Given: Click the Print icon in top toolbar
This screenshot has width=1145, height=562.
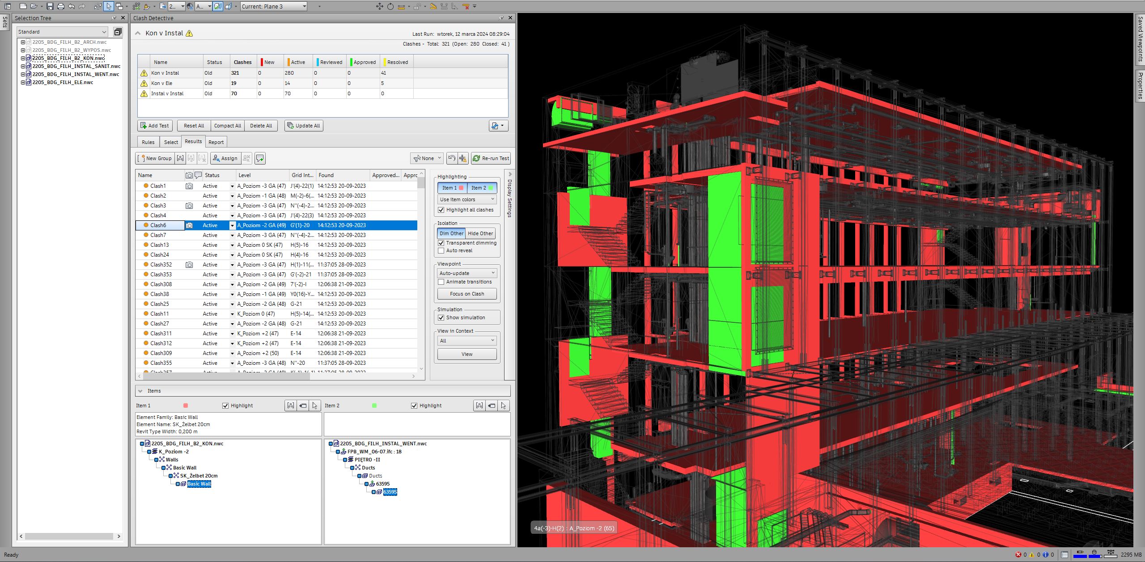Looking at the screenshot, I should [x=61, y=6].
